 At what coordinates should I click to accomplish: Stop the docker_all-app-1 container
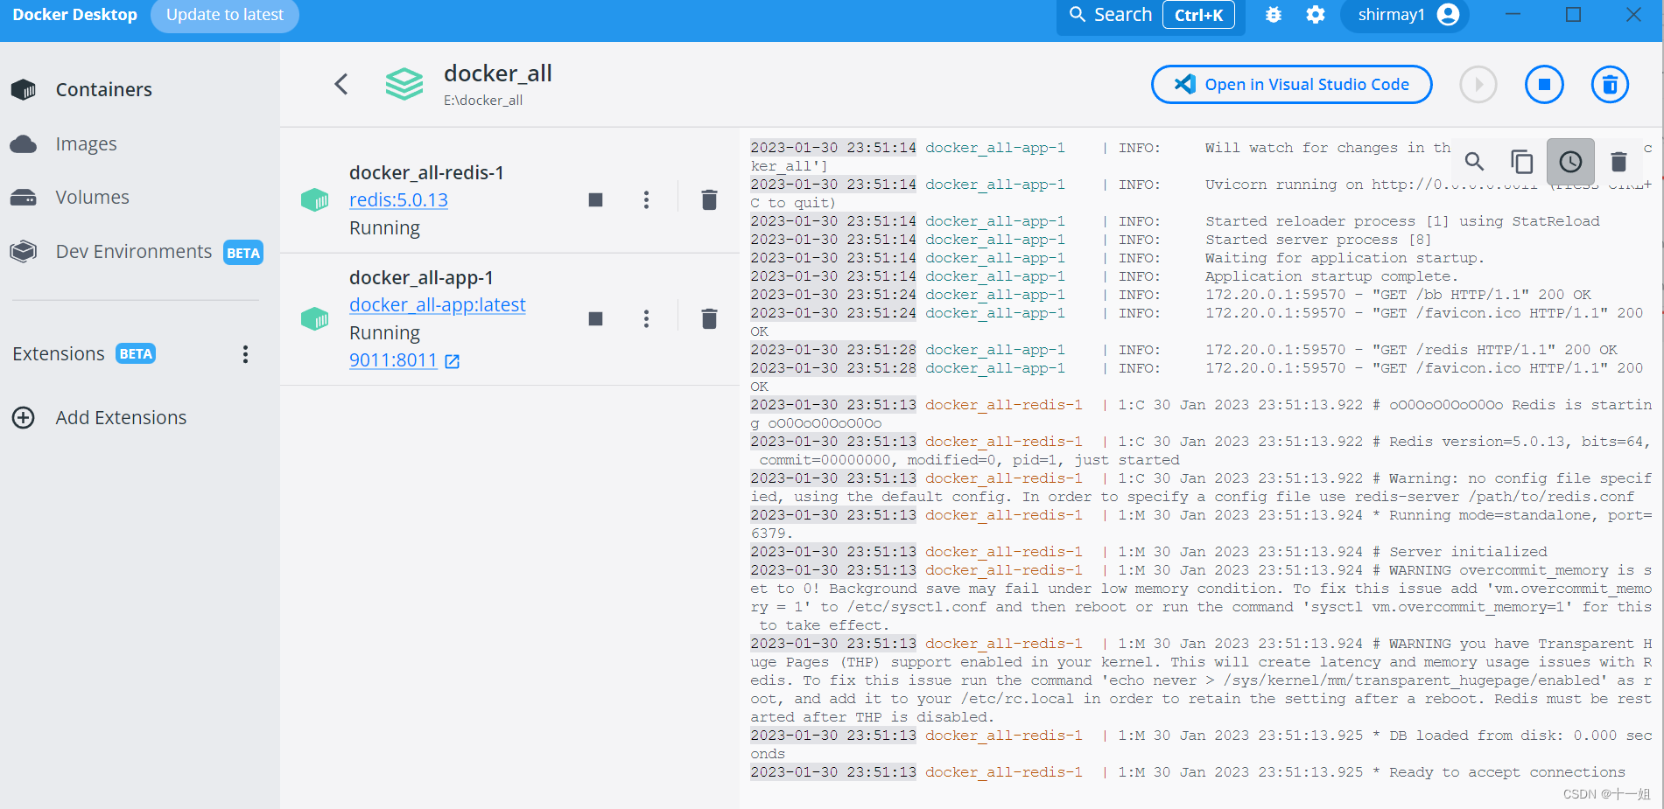(x=595, y=319)
